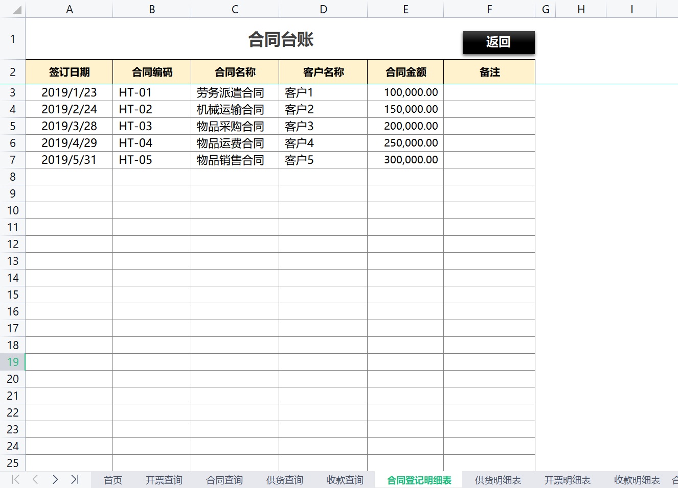The height and width of the screenshot is (488, 678).
Task: Select the cell containing HT-03
Action: click(151, 126)
